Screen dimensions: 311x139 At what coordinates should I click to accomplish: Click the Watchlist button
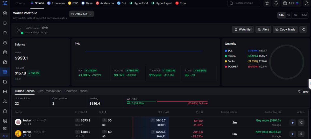243,30
